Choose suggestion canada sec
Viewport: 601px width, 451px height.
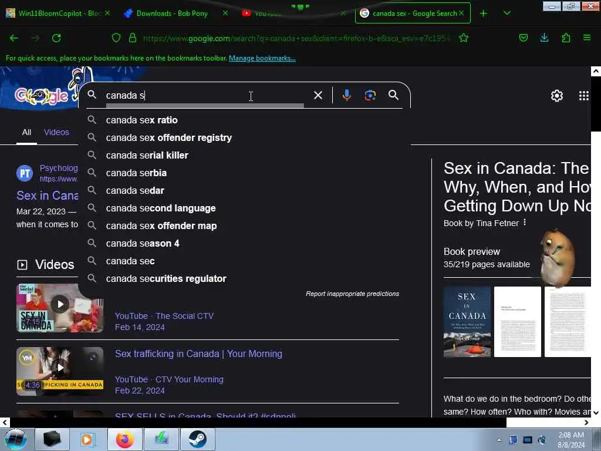244,261
